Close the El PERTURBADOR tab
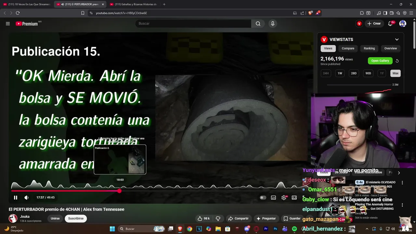416x234 pixels. [103, 4]
